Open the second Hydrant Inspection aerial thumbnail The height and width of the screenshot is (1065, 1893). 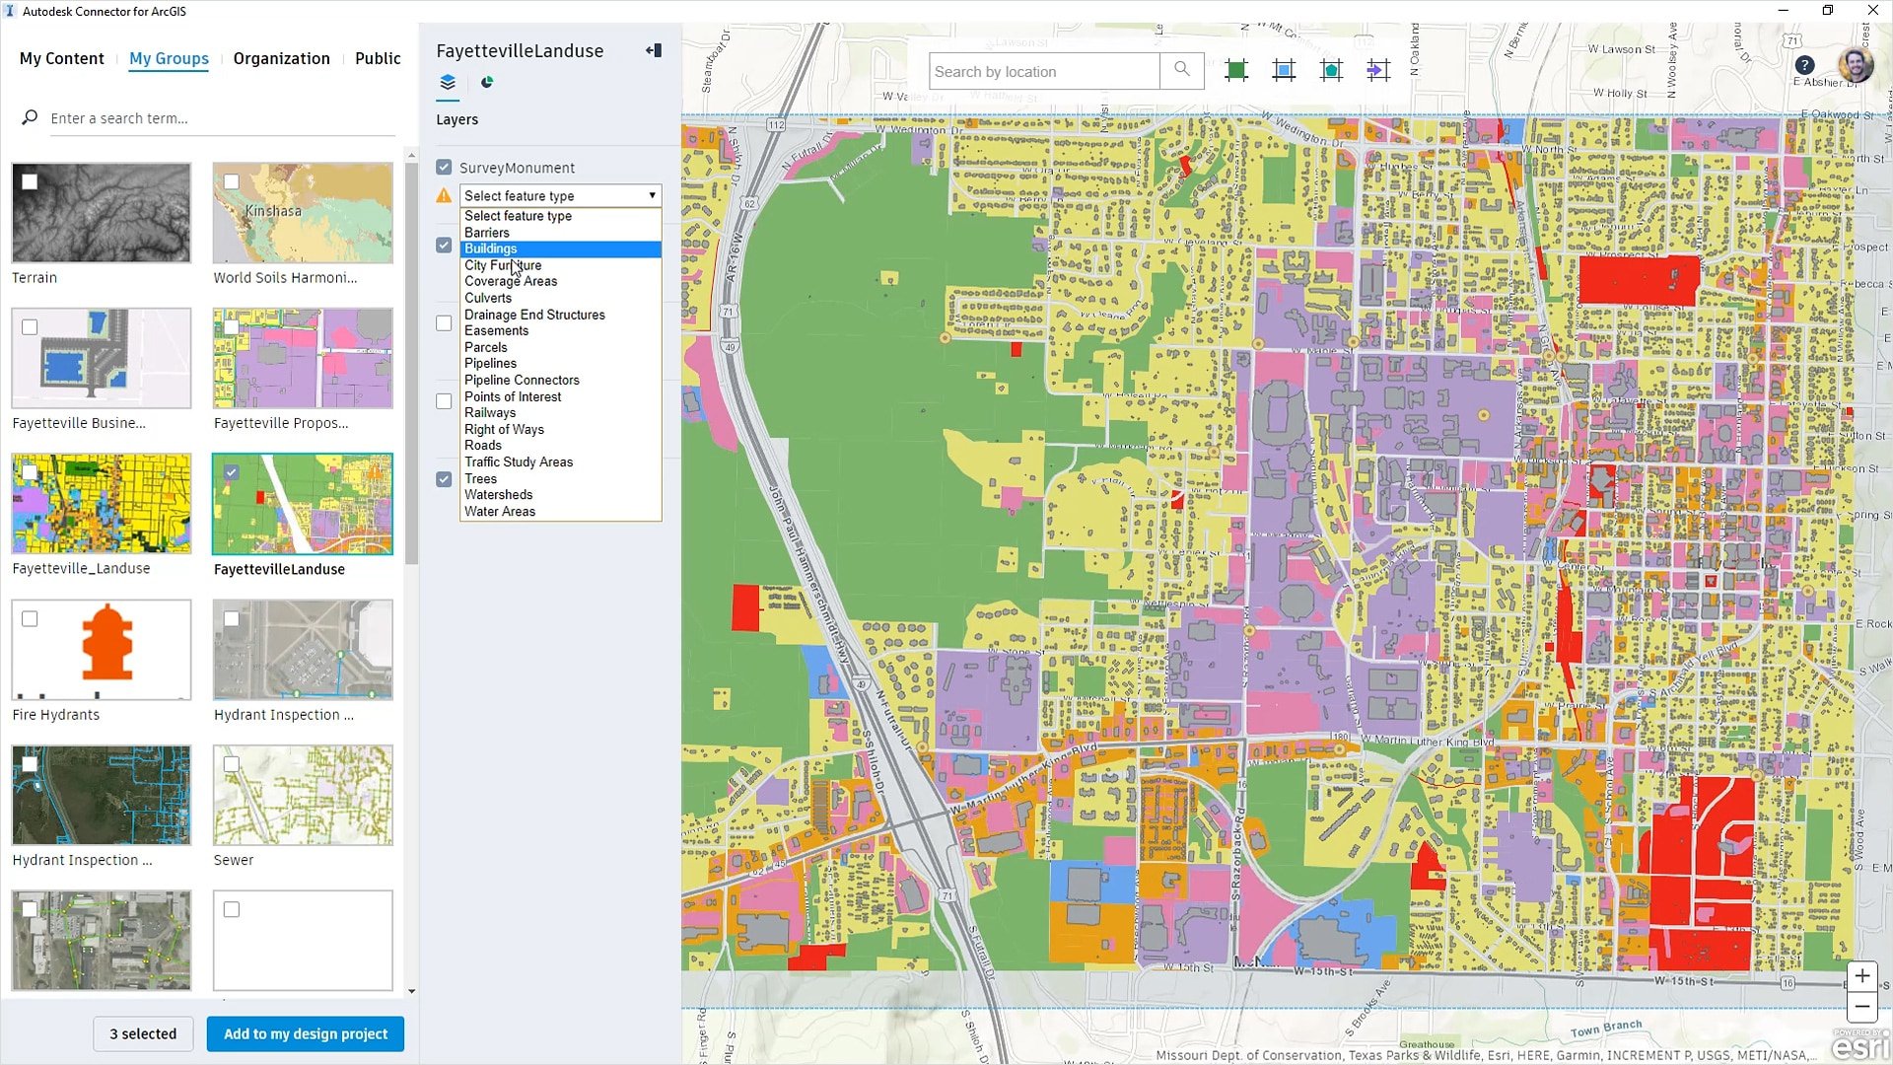[102, 795]
